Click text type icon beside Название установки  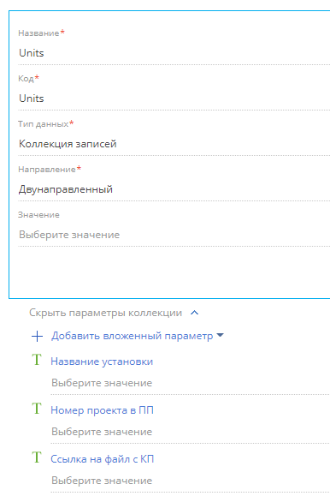coord(37,360)
